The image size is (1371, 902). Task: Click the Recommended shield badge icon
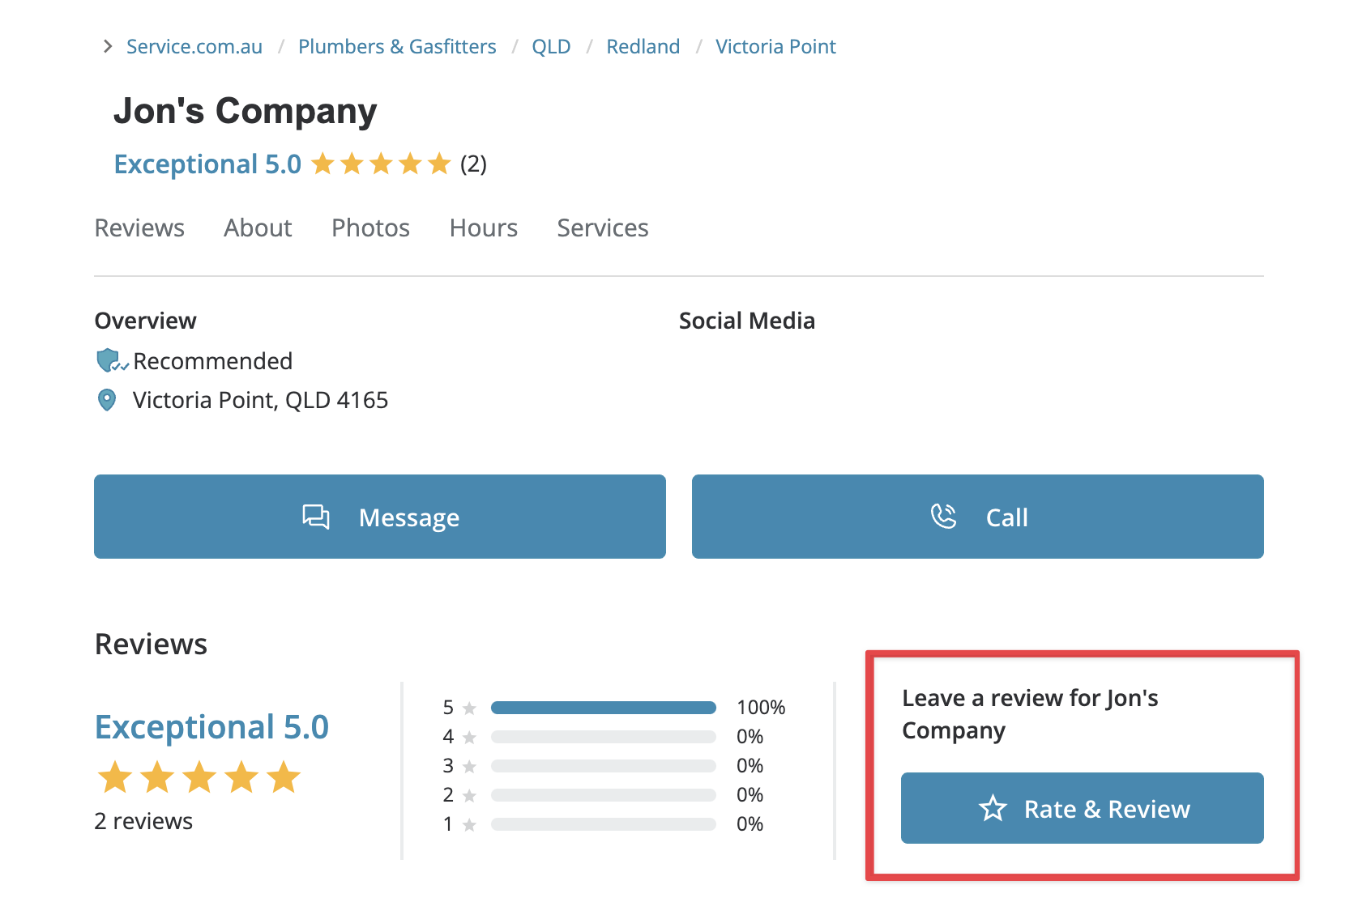(x=109, y=360)
